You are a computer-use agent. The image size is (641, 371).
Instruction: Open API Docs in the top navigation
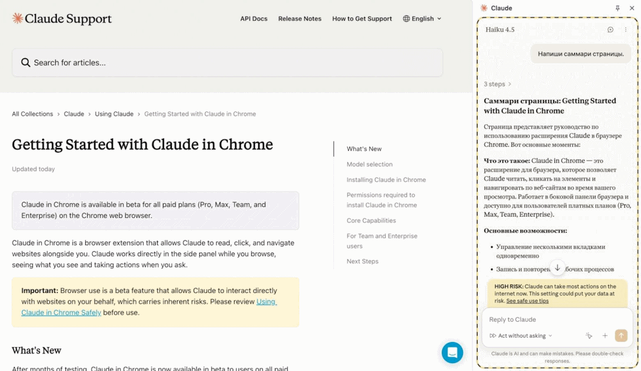pos(254,19)
